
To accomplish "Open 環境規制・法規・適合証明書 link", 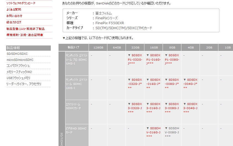I will [x=25, y=35].
